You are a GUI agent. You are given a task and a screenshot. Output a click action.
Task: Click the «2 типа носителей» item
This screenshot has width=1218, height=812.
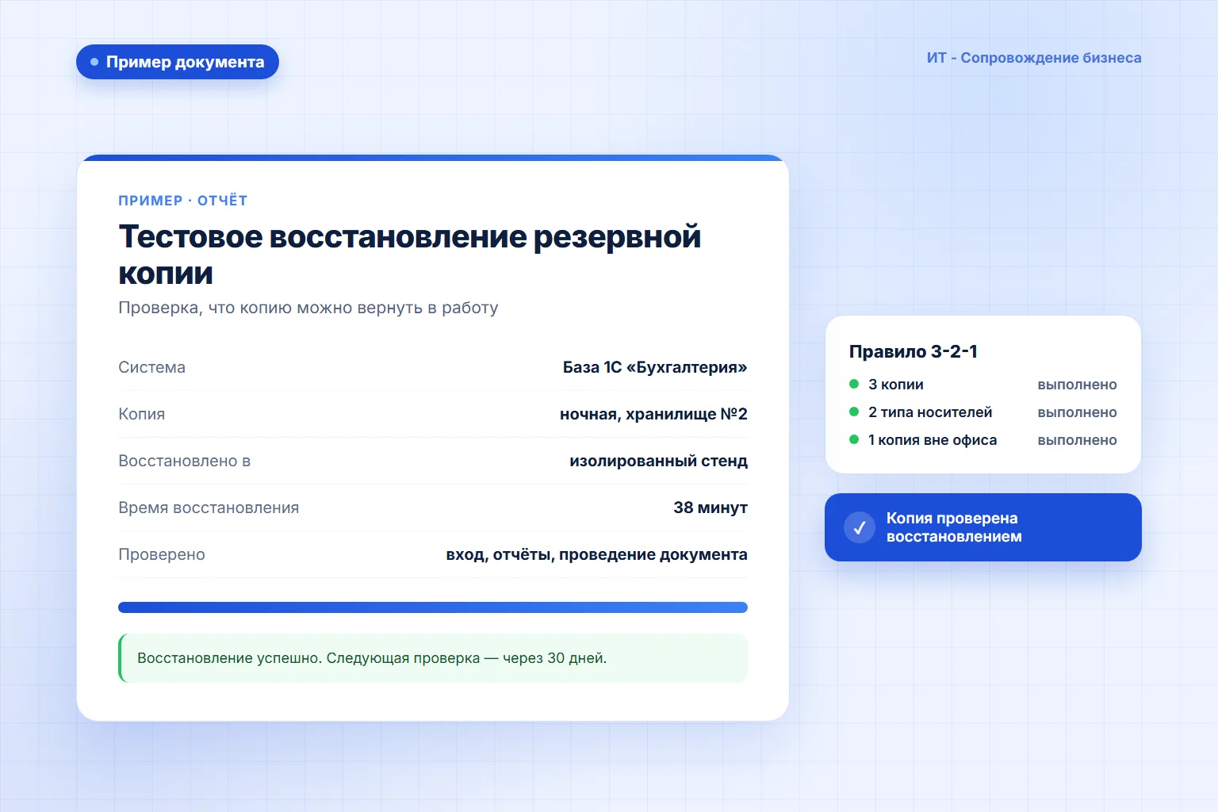point(930,412)
